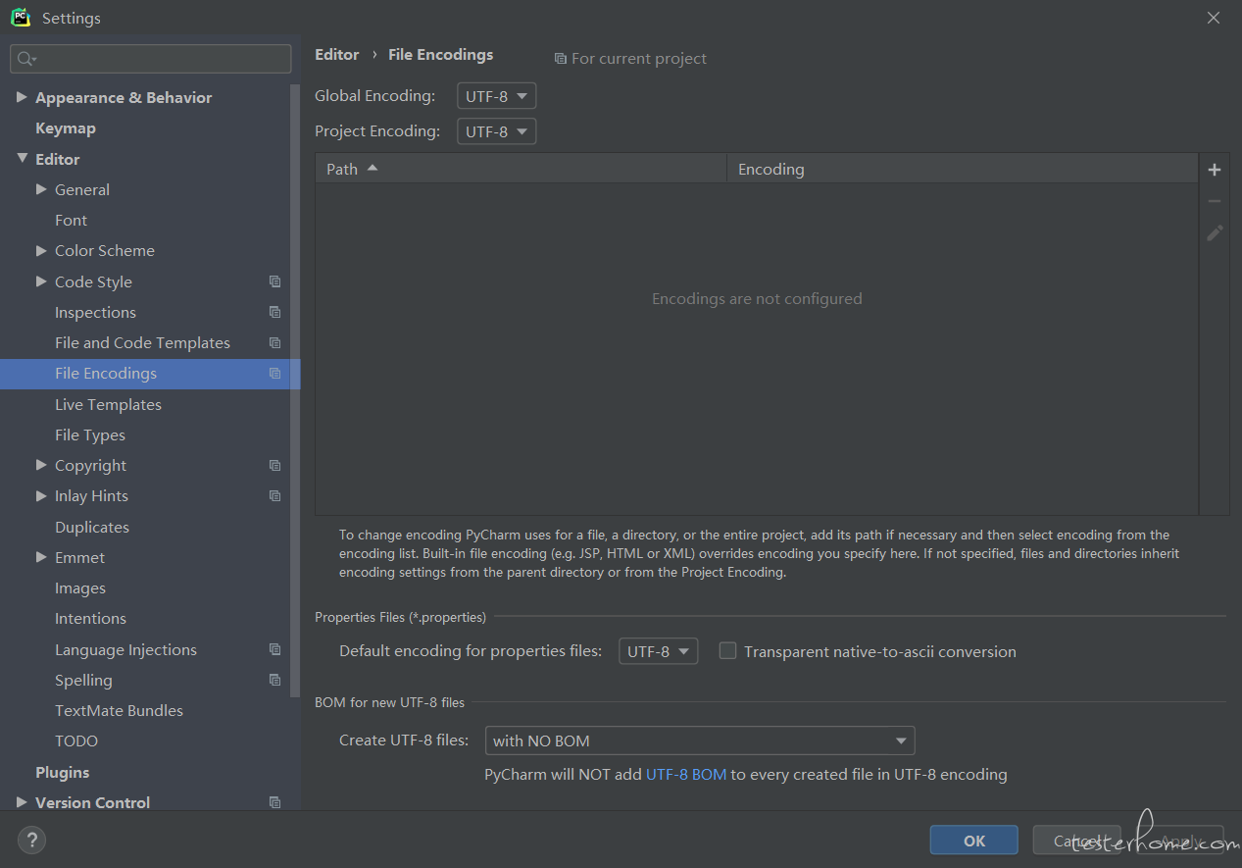The image size is (1242, 868).
Task: Open the Font settings page
Action: point(71,221)
